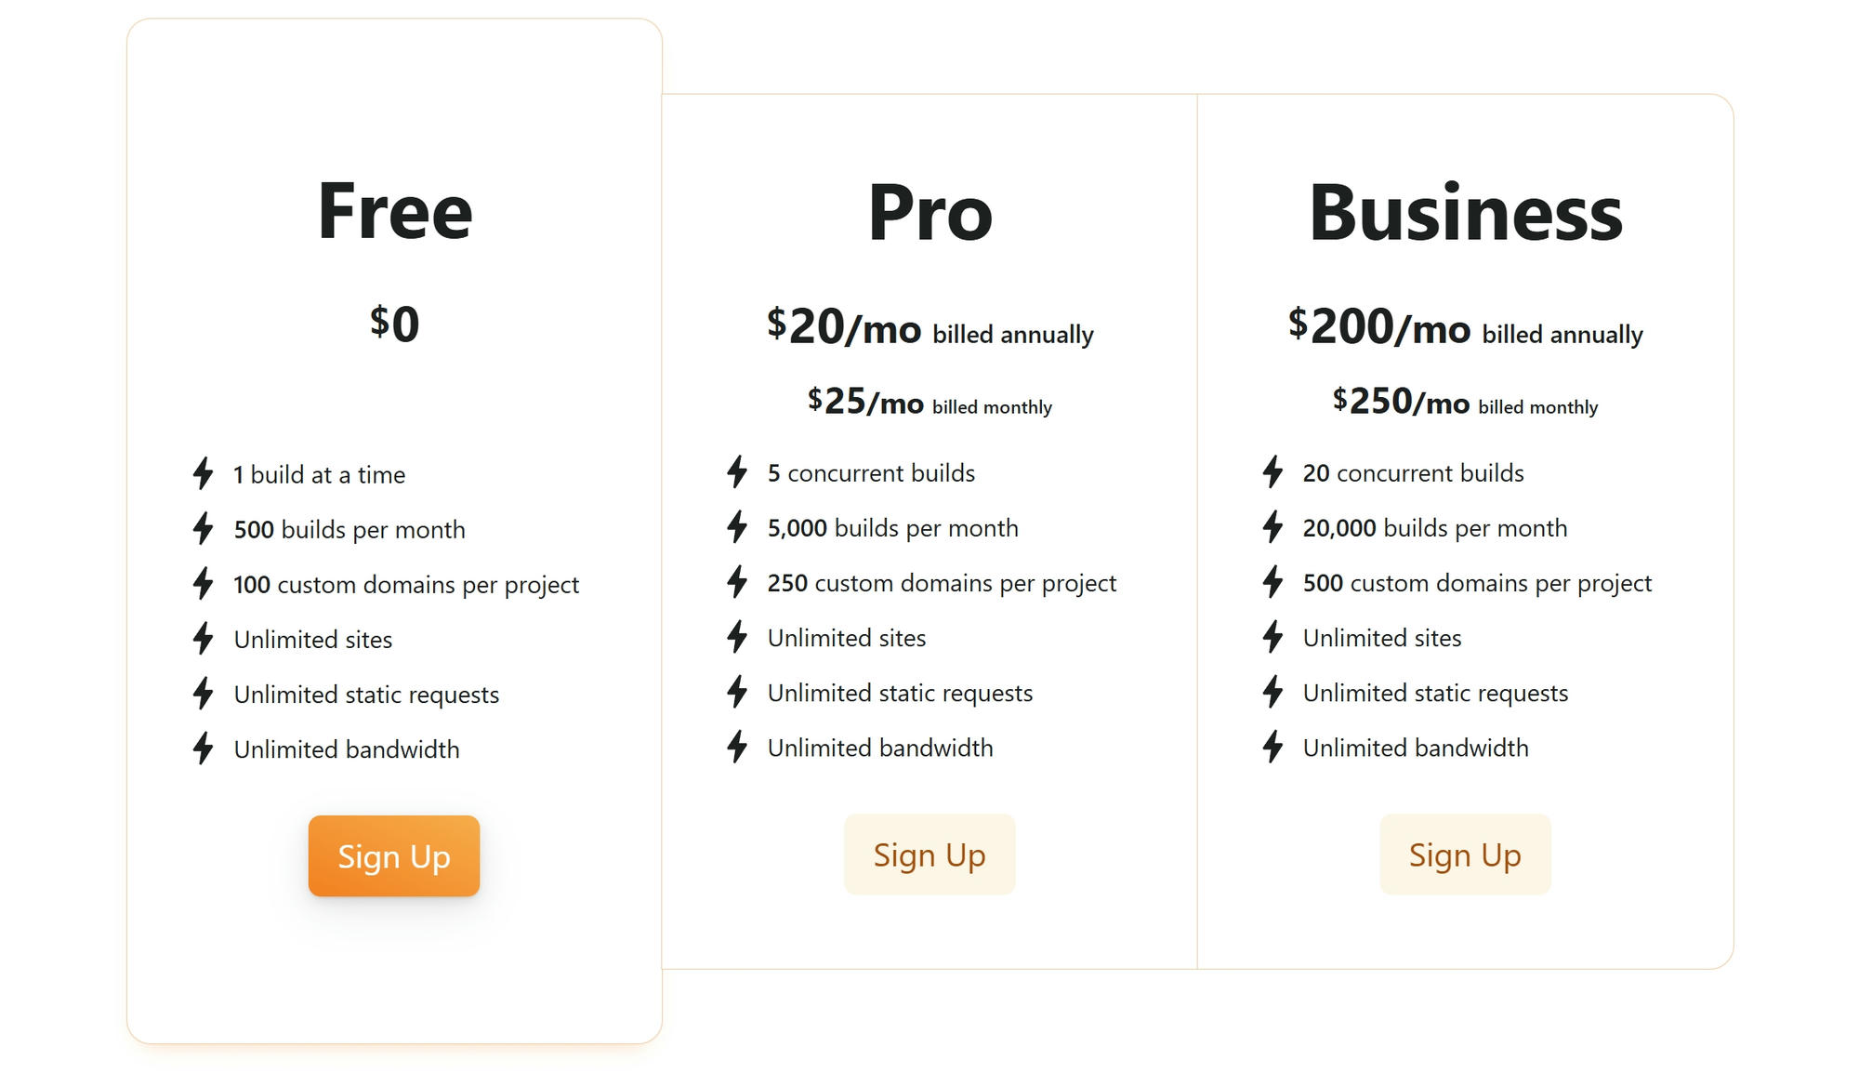Click the $250/mo billed monthly price
The width and height of the screenshot is (1859, 1073).
pos(1465,403)
